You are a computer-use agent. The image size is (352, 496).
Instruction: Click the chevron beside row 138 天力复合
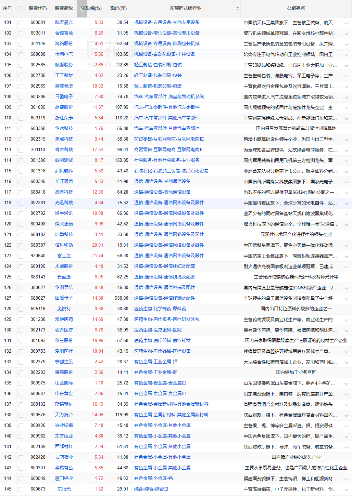click(x=346, y=415)
